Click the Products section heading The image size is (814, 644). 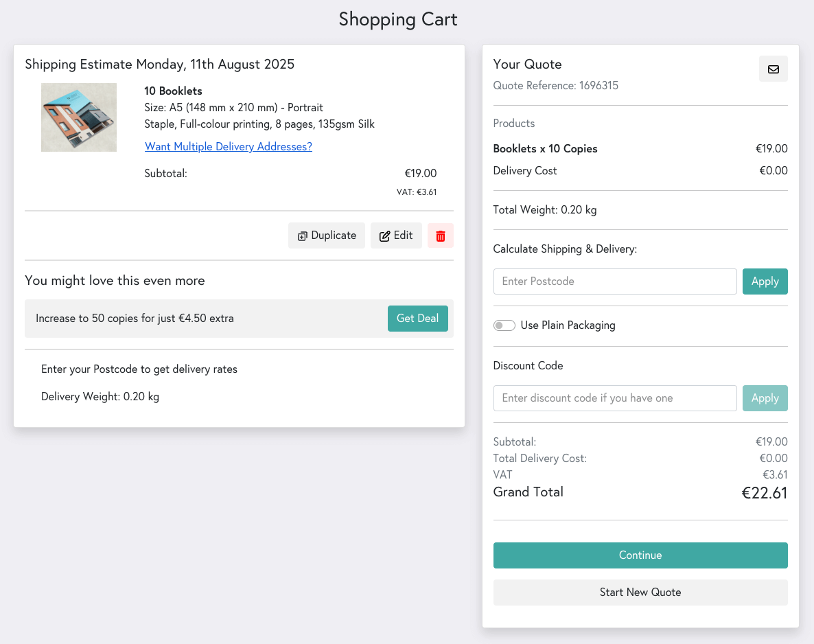513,123
